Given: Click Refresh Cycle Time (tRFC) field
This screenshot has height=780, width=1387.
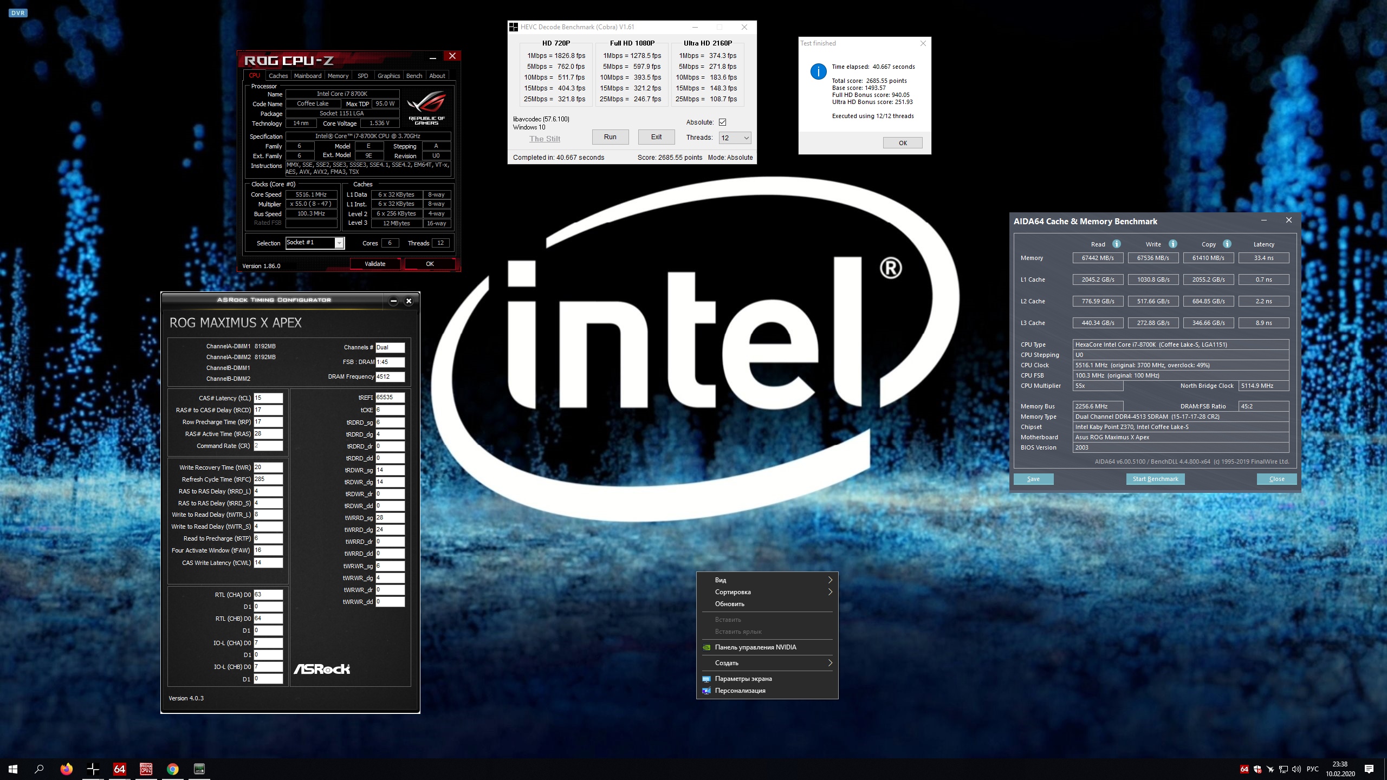Looking at the screenshot, I should (x=268, y=479).
